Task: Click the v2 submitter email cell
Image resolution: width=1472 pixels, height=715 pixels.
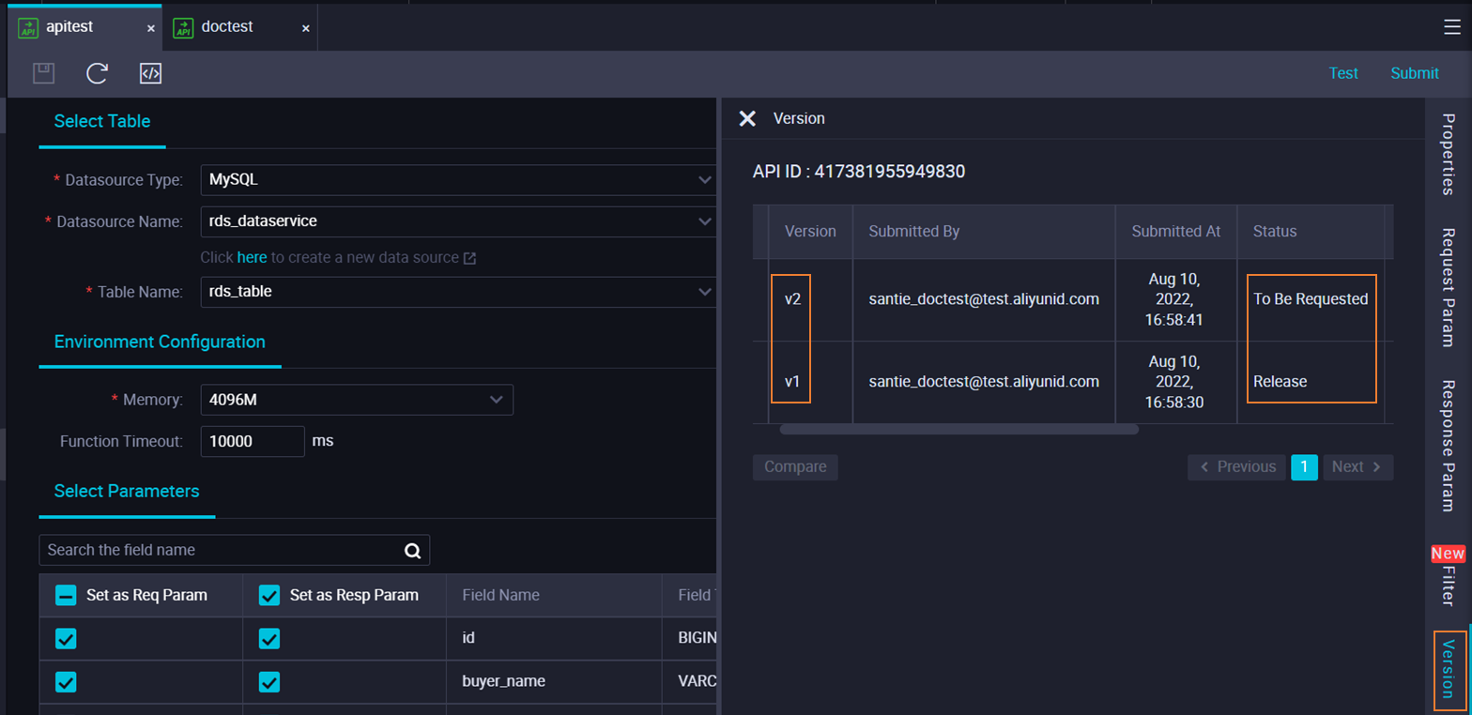Action: (x=984, y=299)
